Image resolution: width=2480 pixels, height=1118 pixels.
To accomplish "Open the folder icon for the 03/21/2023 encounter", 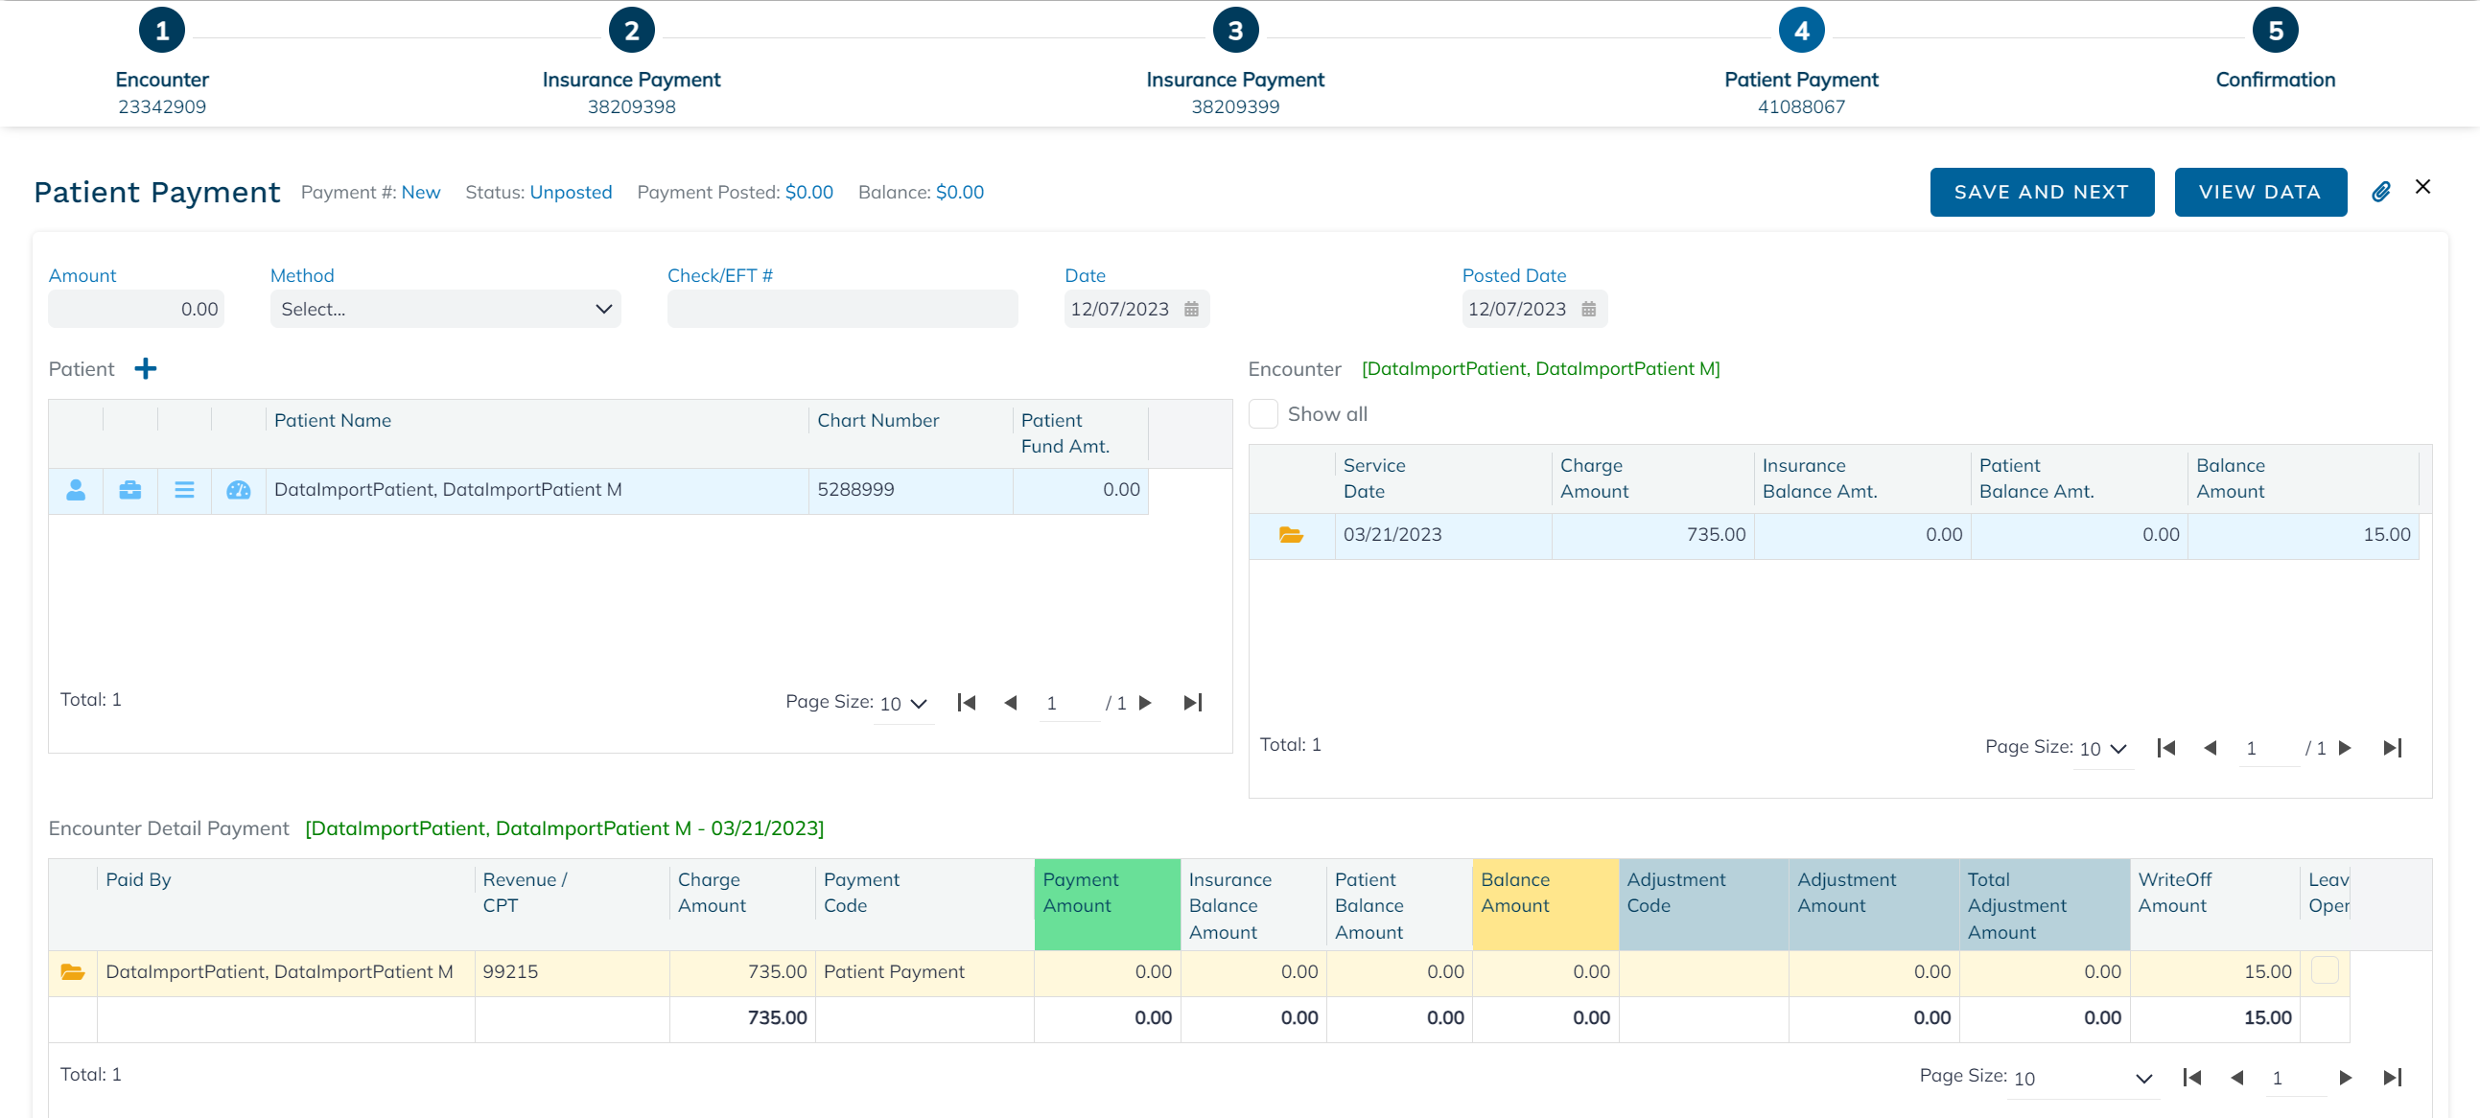I will 1290,535.
